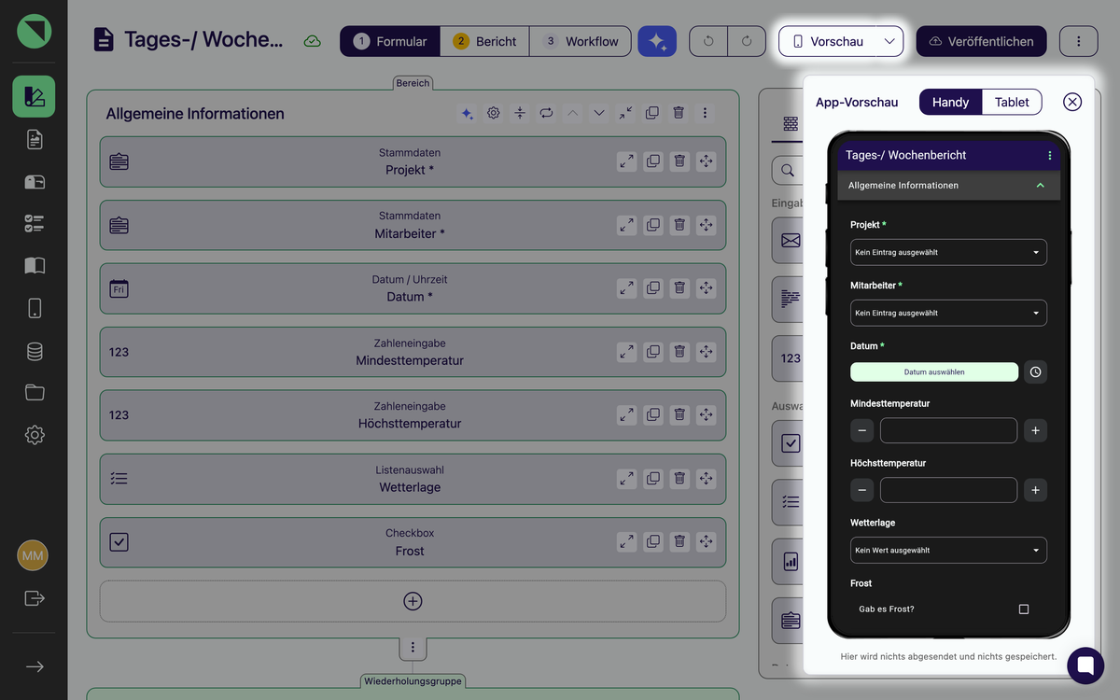Click 'Datum auswählen' in phone preview
This screenshot has width=1120, height=700.
934,371
